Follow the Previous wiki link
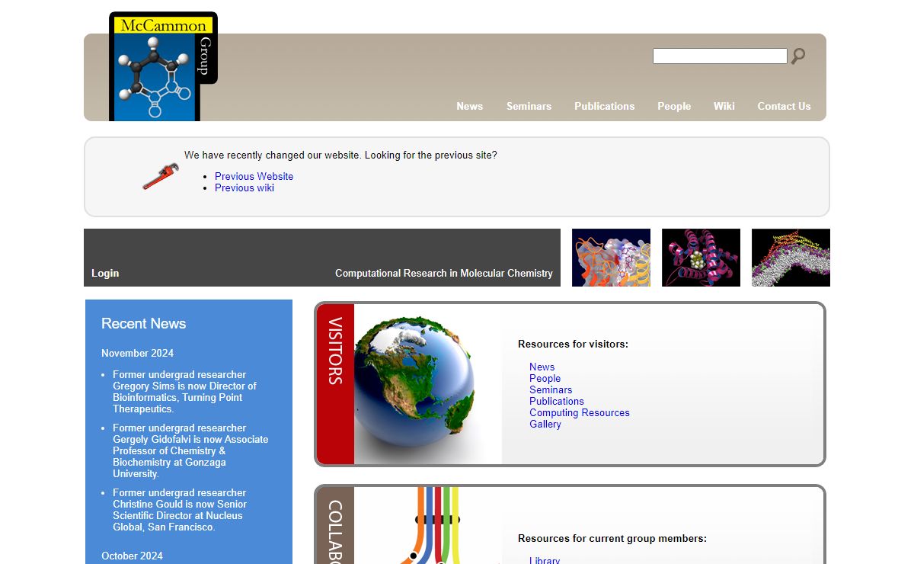This screenshot has height=564, width=914. click(x=244, y=187)
